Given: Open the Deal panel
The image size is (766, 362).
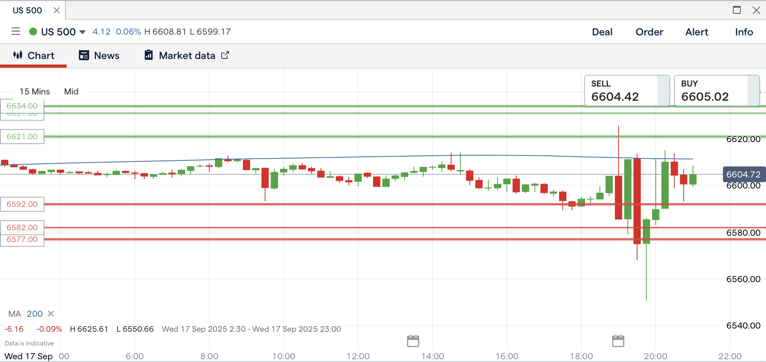Looking at the screenshot, I should 602,32.
